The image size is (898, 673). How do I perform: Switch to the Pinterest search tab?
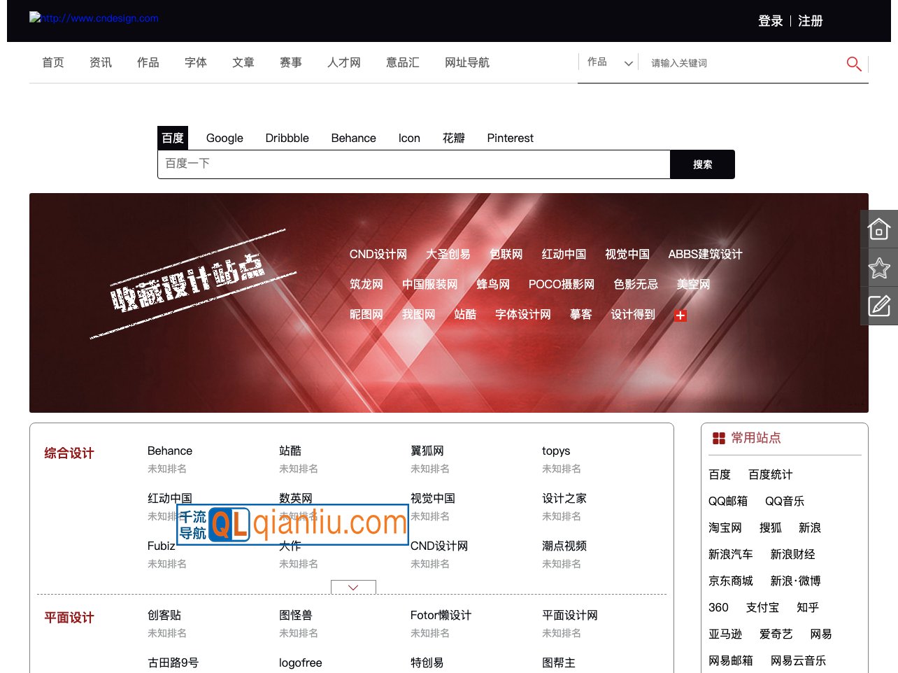pyautogui.click(x=510, y=138)
